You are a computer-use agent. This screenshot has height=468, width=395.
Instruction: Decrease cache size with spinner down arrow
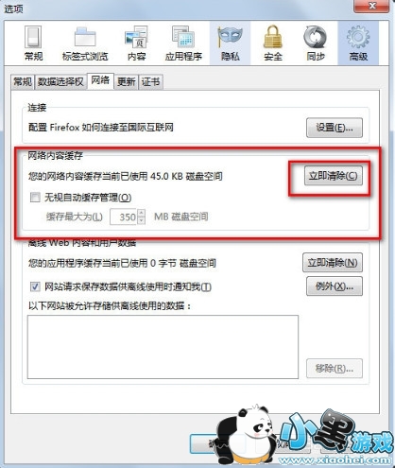[x=142, y=220]
